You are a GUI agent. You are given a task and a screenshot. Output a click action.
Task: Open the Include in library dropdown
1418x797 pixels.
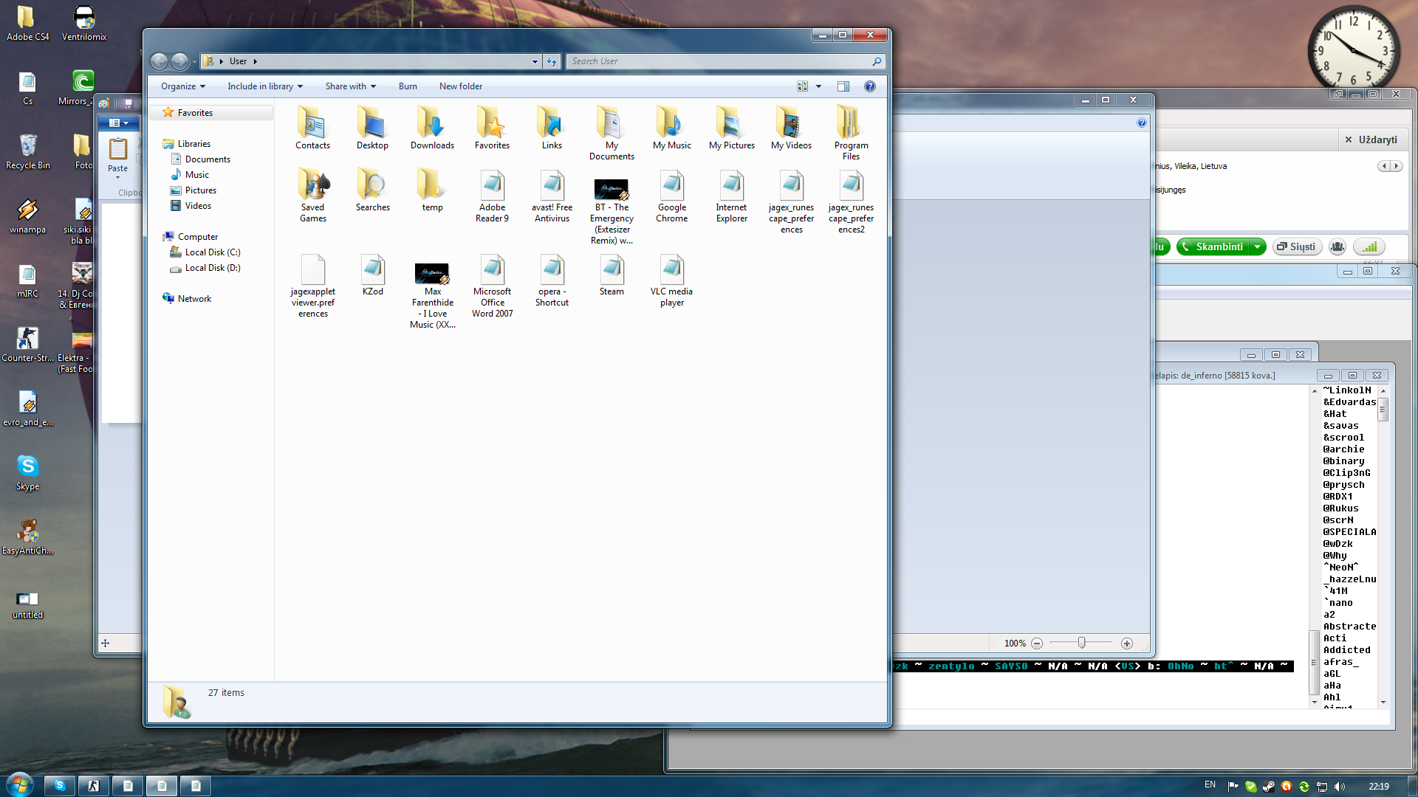(x=264, y=86)
